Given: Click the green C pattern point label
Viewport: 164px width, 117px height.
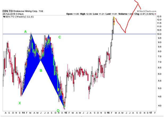Looking at the screenshot, I should click(60, 37).
